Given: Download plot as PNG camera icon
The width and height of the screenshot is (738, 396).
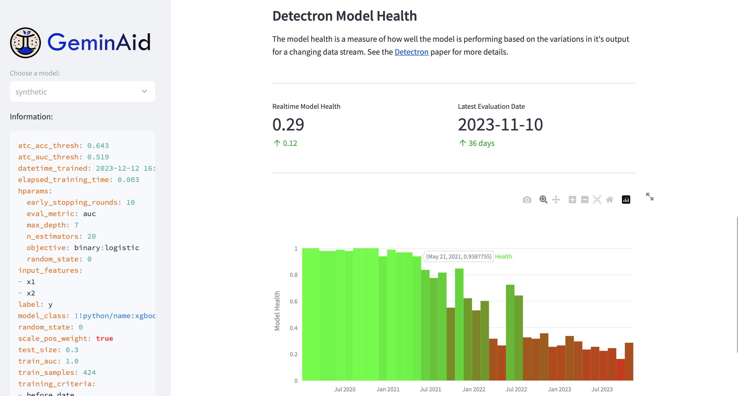Looking at the screenshot, I should [x=527, y=200].
